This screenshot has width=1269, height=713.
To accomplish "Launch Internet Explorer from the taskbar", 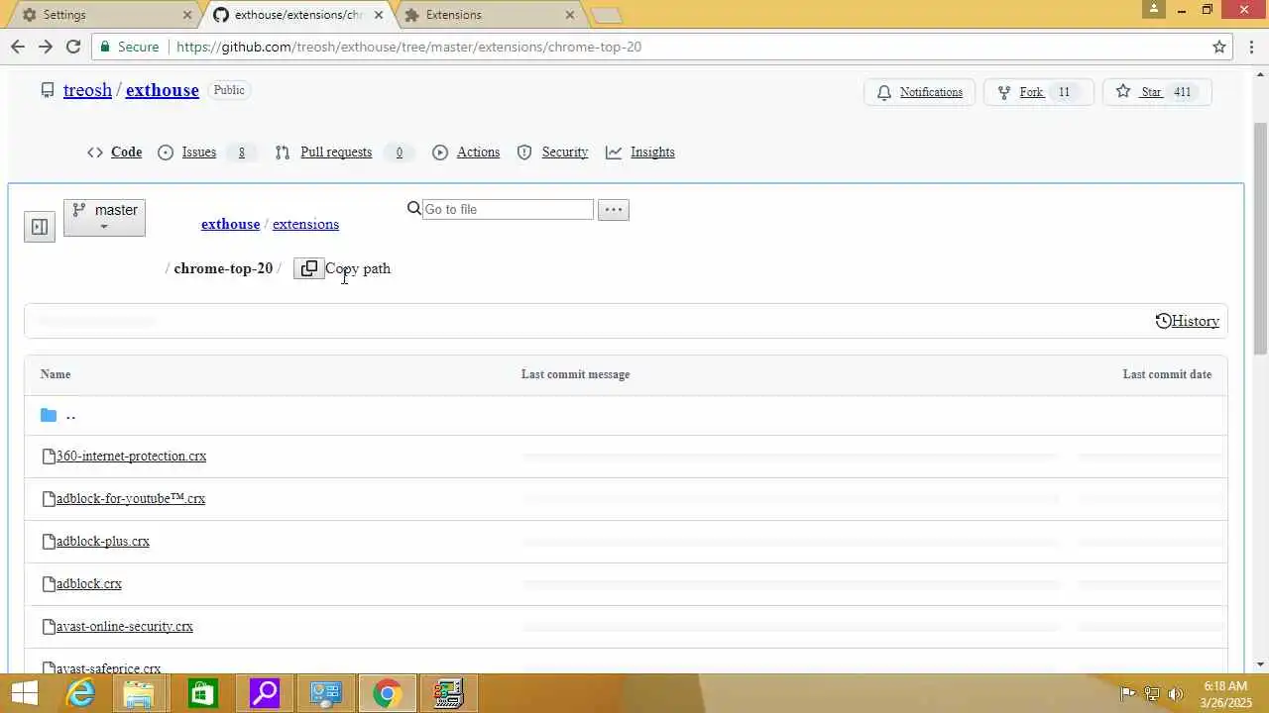I will coord(79,693).
